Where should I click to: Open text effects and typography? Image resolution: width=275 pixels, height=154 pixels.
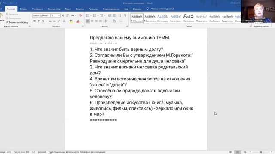coord(64,21)
